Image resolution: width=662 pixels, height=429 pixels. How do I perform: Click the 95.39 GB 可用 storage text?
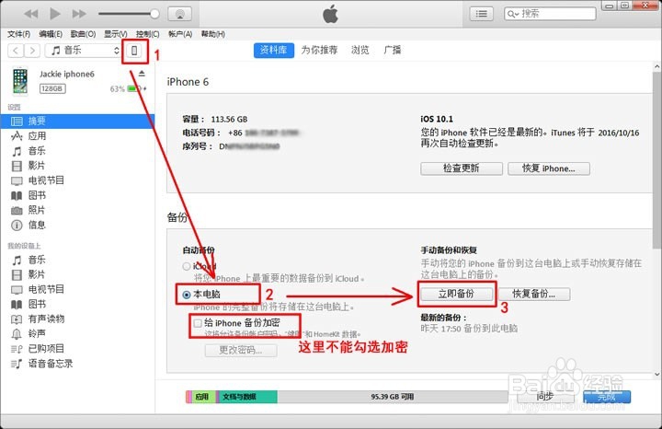(393, 397)
